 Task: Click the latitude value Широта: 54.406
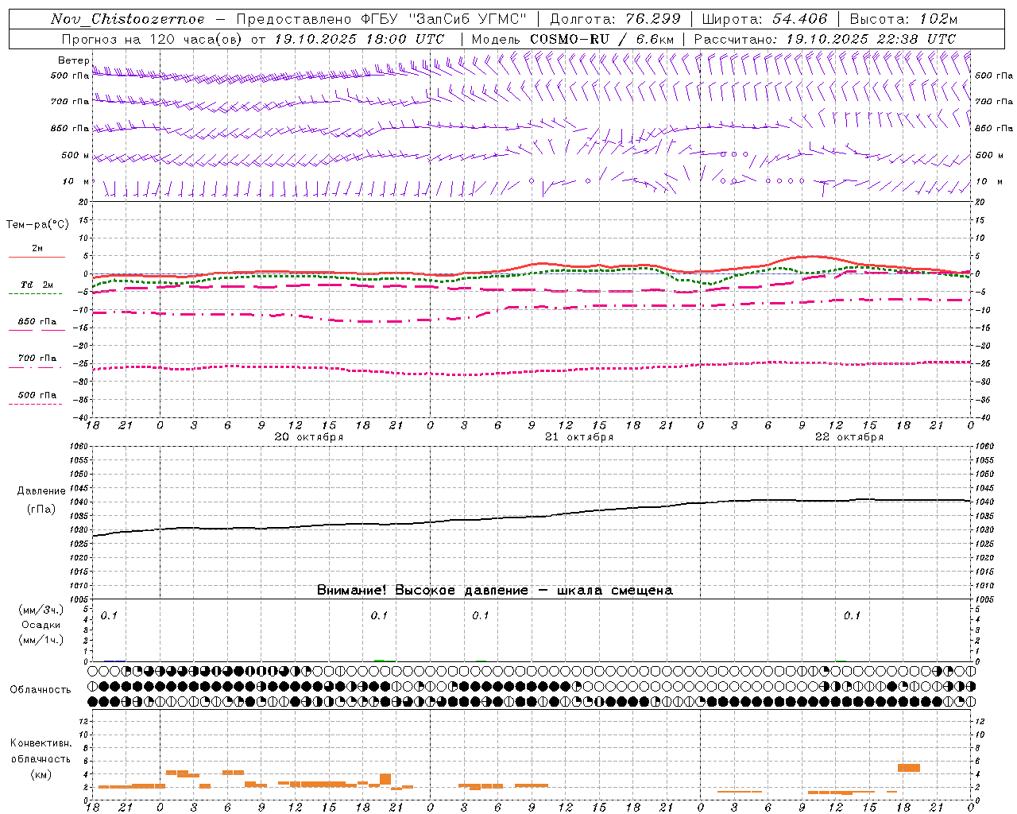(764, 19)
